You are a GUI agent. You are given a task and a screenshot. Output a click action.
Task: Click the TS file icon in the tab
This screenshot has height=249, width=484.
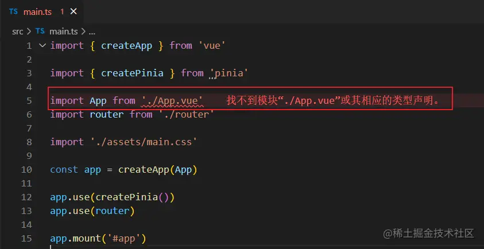(x=13, y=11)
